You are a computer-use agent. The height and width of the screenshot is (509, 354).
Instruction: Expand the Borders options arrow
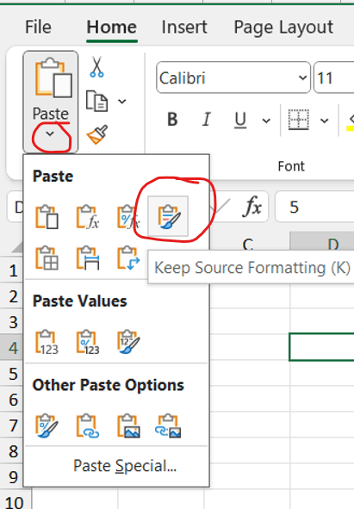[x=324, y=121]
